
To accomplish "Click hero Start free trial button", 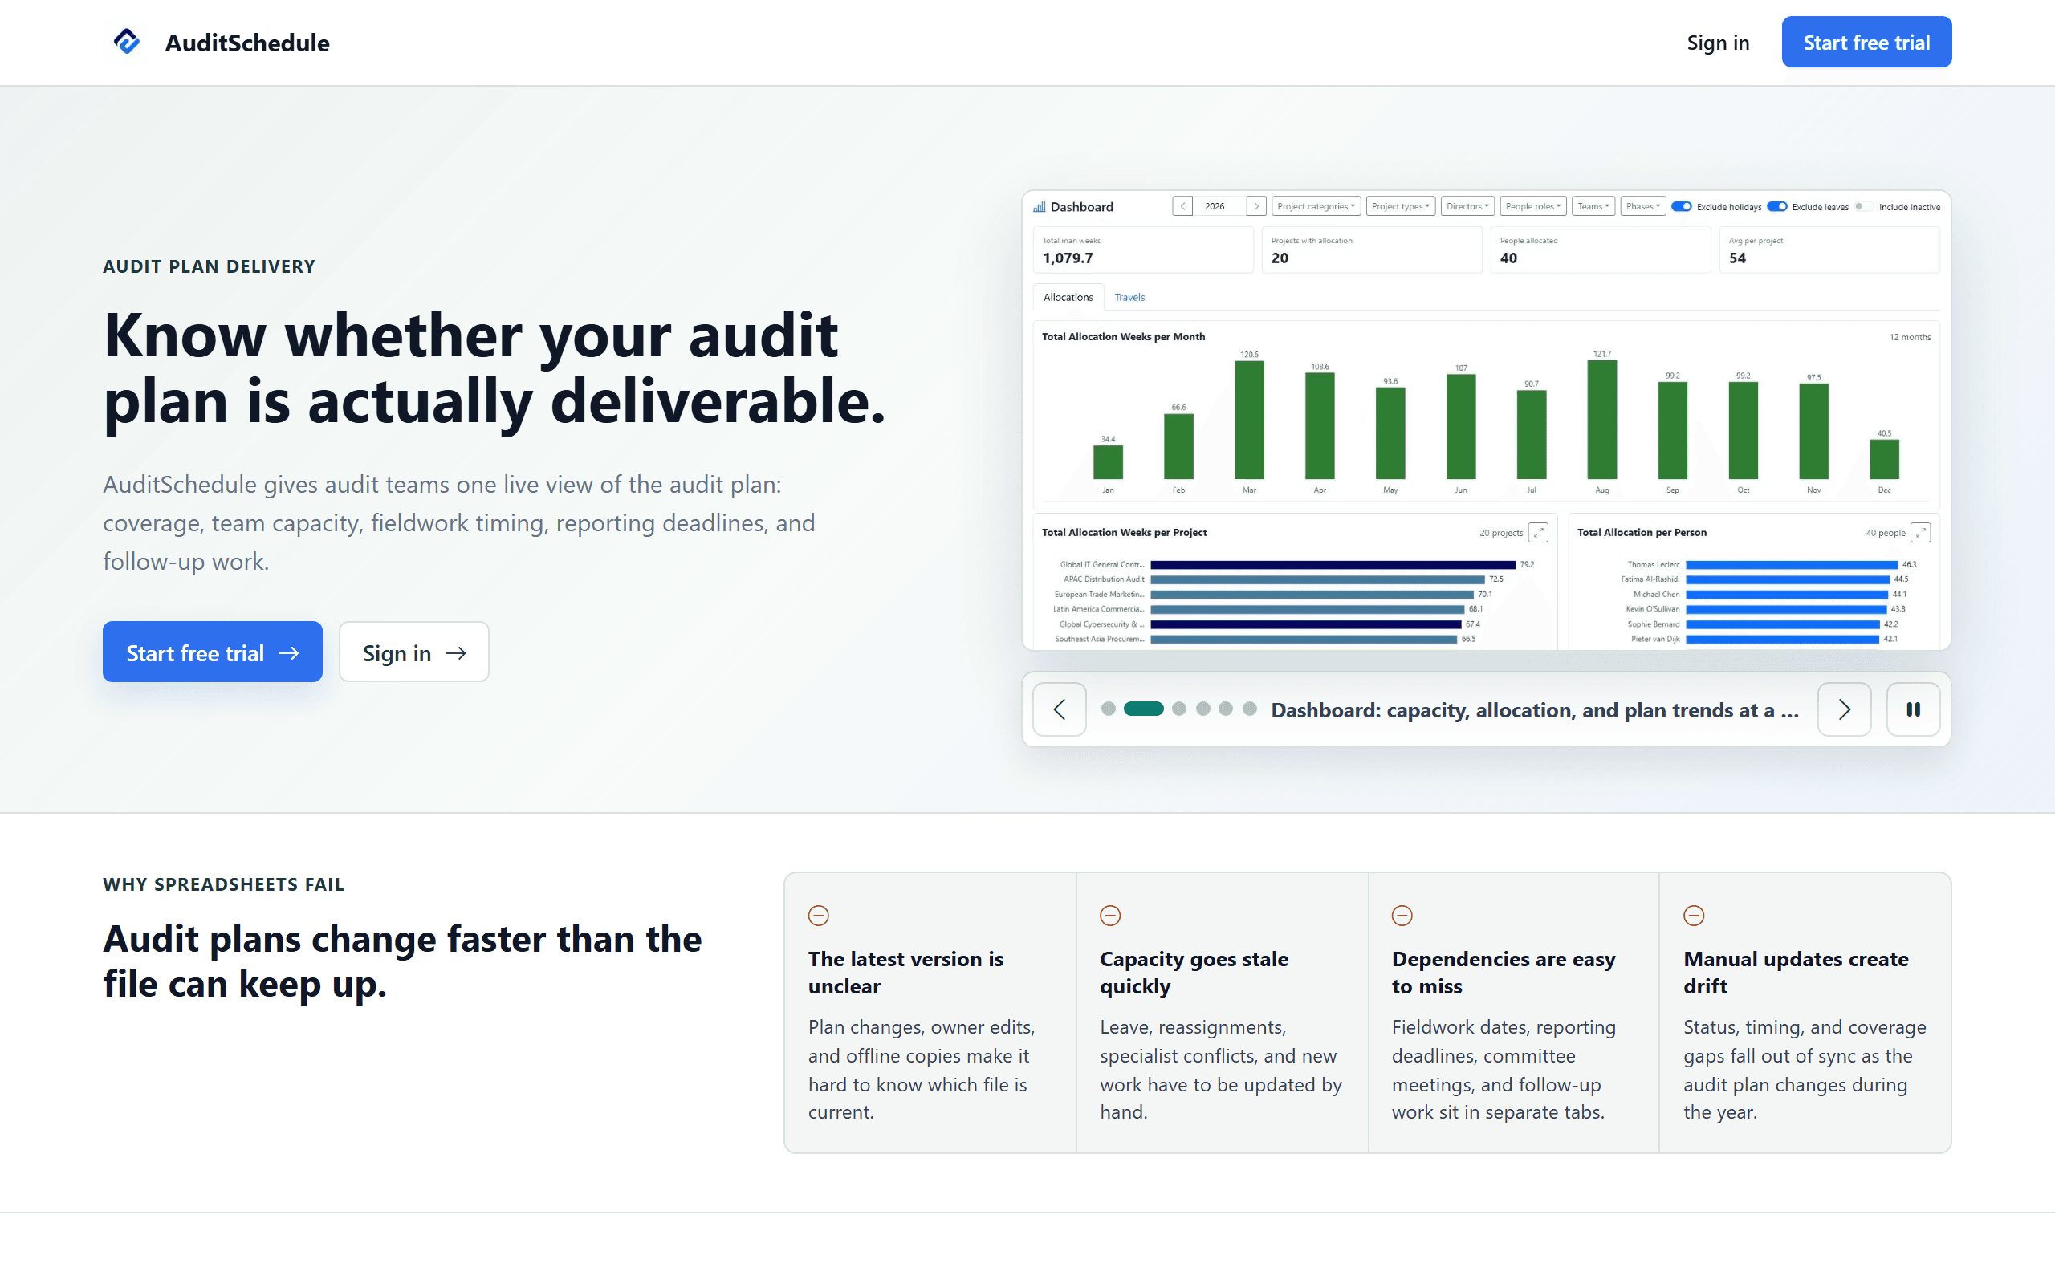I will (x=212, y=652).
